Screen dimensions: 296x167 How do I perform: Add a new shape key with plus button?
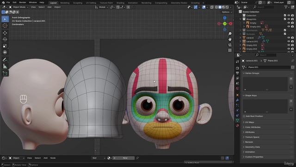[x=291, y=101]
